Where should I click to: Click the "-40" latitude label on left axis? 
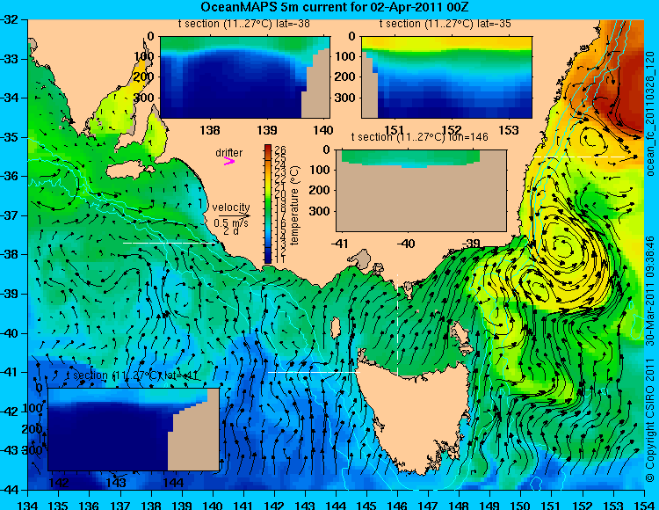click(x=11, y=333)
